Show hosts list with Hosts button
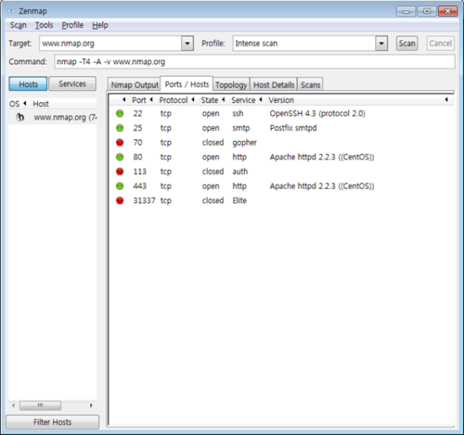Image resolution: width=464 pixels, height=435 pixels. click(28, 84)
